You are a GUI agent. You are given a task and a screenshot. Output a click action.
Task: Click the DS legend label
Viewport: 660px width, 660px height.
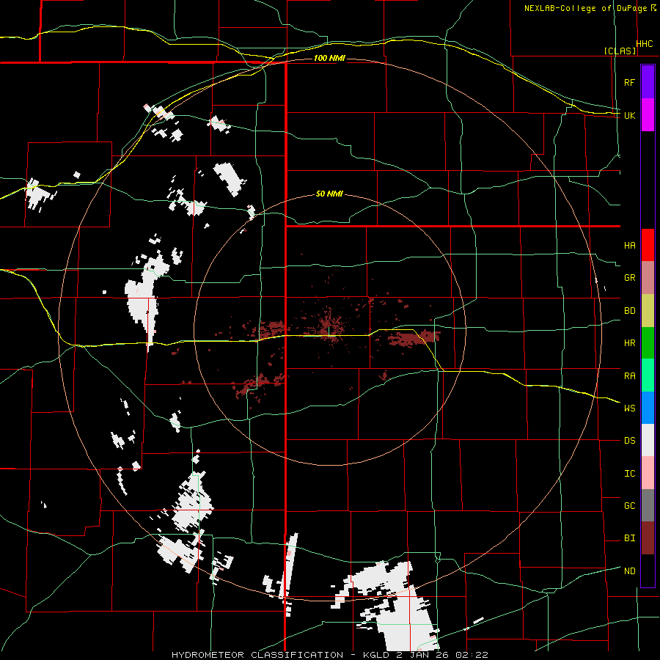coord(630,440)
